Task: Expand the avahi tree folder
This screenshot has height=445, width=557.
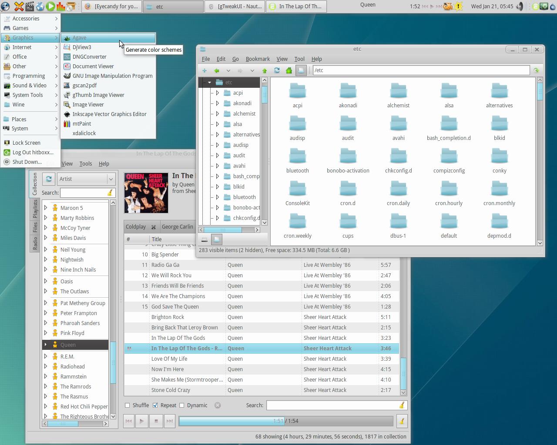Action: (218, 166)
